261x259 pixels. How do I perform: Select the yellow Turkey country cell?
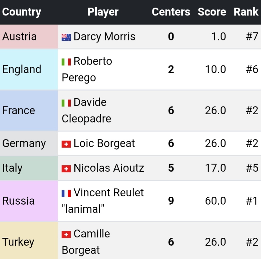coord(29,242)
